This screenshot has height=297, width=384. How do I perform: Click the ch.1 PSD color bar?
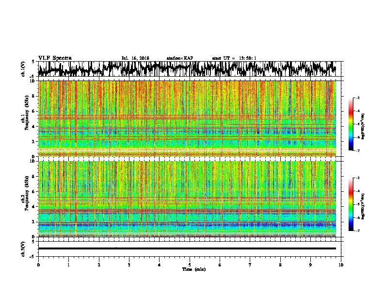click(x=351, y=124)
